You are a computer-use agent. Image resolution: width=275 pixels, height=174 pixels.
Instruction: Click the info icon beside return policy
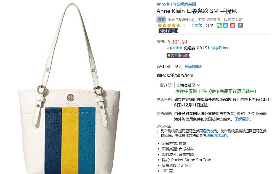point(158,131)
